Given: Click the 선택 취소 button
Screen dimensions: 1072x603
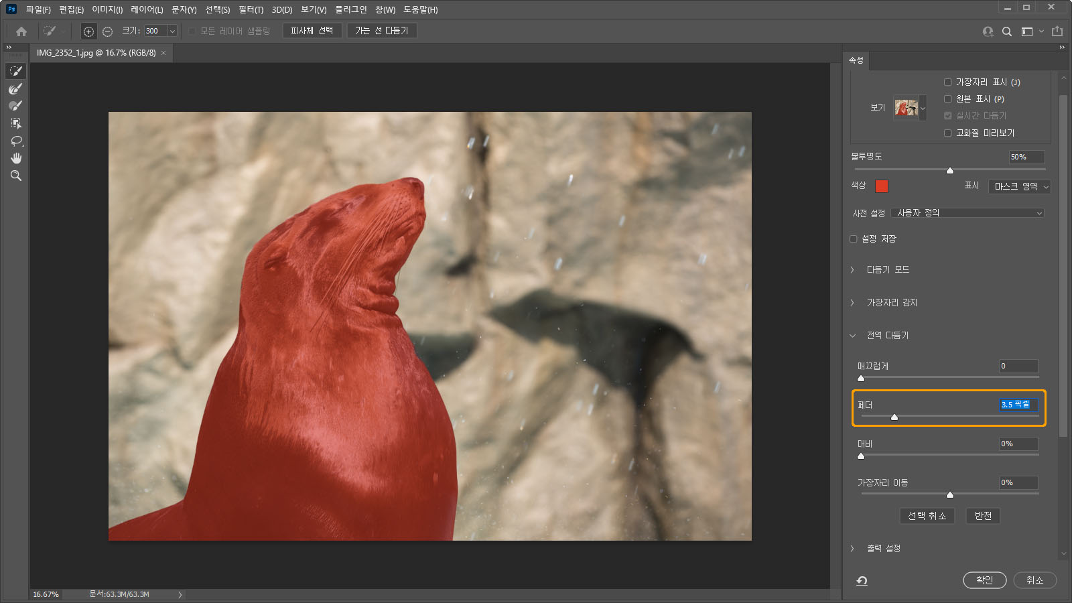Looking at the screenshot, I should pos(927,516).
